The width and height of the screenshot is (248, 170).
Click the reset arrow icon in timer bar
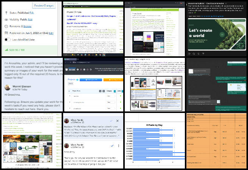point(91,70)
